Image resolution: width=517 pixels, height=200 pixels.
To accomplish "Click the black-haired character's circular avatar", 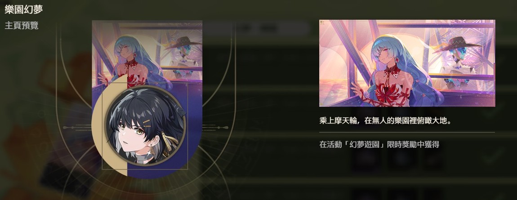I will pyautogui.click(x=146, y=126).
